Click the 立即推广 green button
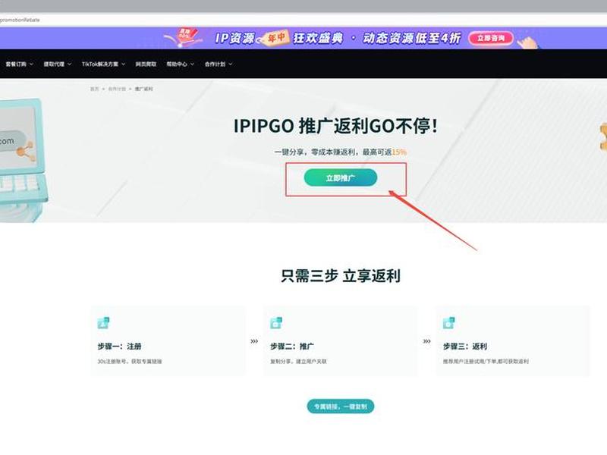607x455 pixels. 340,177
